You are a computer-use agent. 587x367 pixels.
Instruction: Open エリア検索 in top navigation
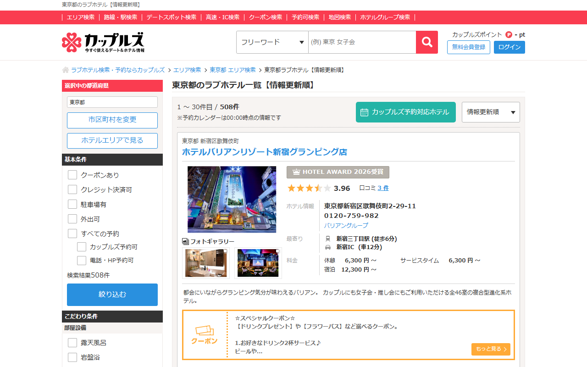81,17
